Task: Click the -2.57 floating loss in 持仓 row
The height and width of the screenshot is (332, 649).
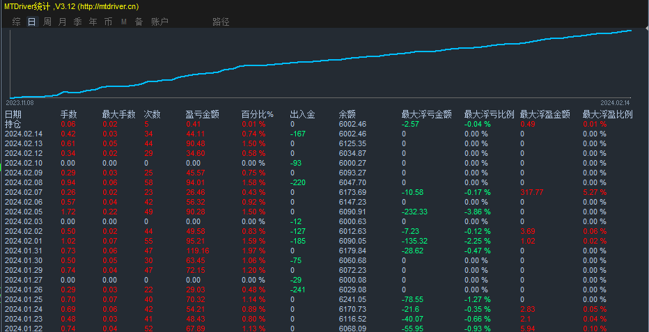Action: (x=411, y=124)
